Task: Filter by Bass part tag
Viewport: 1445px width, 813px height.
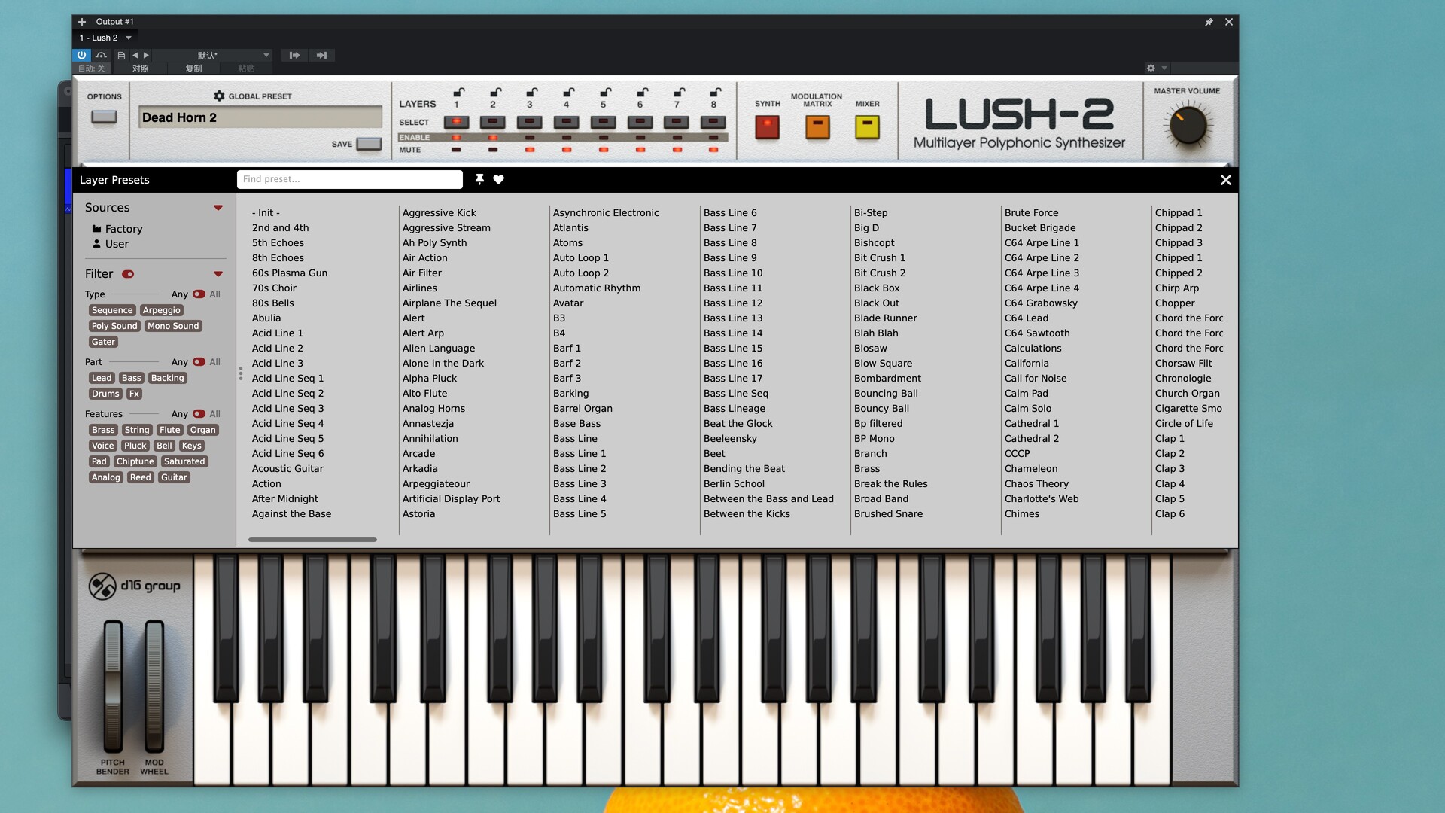Action: 132,378
